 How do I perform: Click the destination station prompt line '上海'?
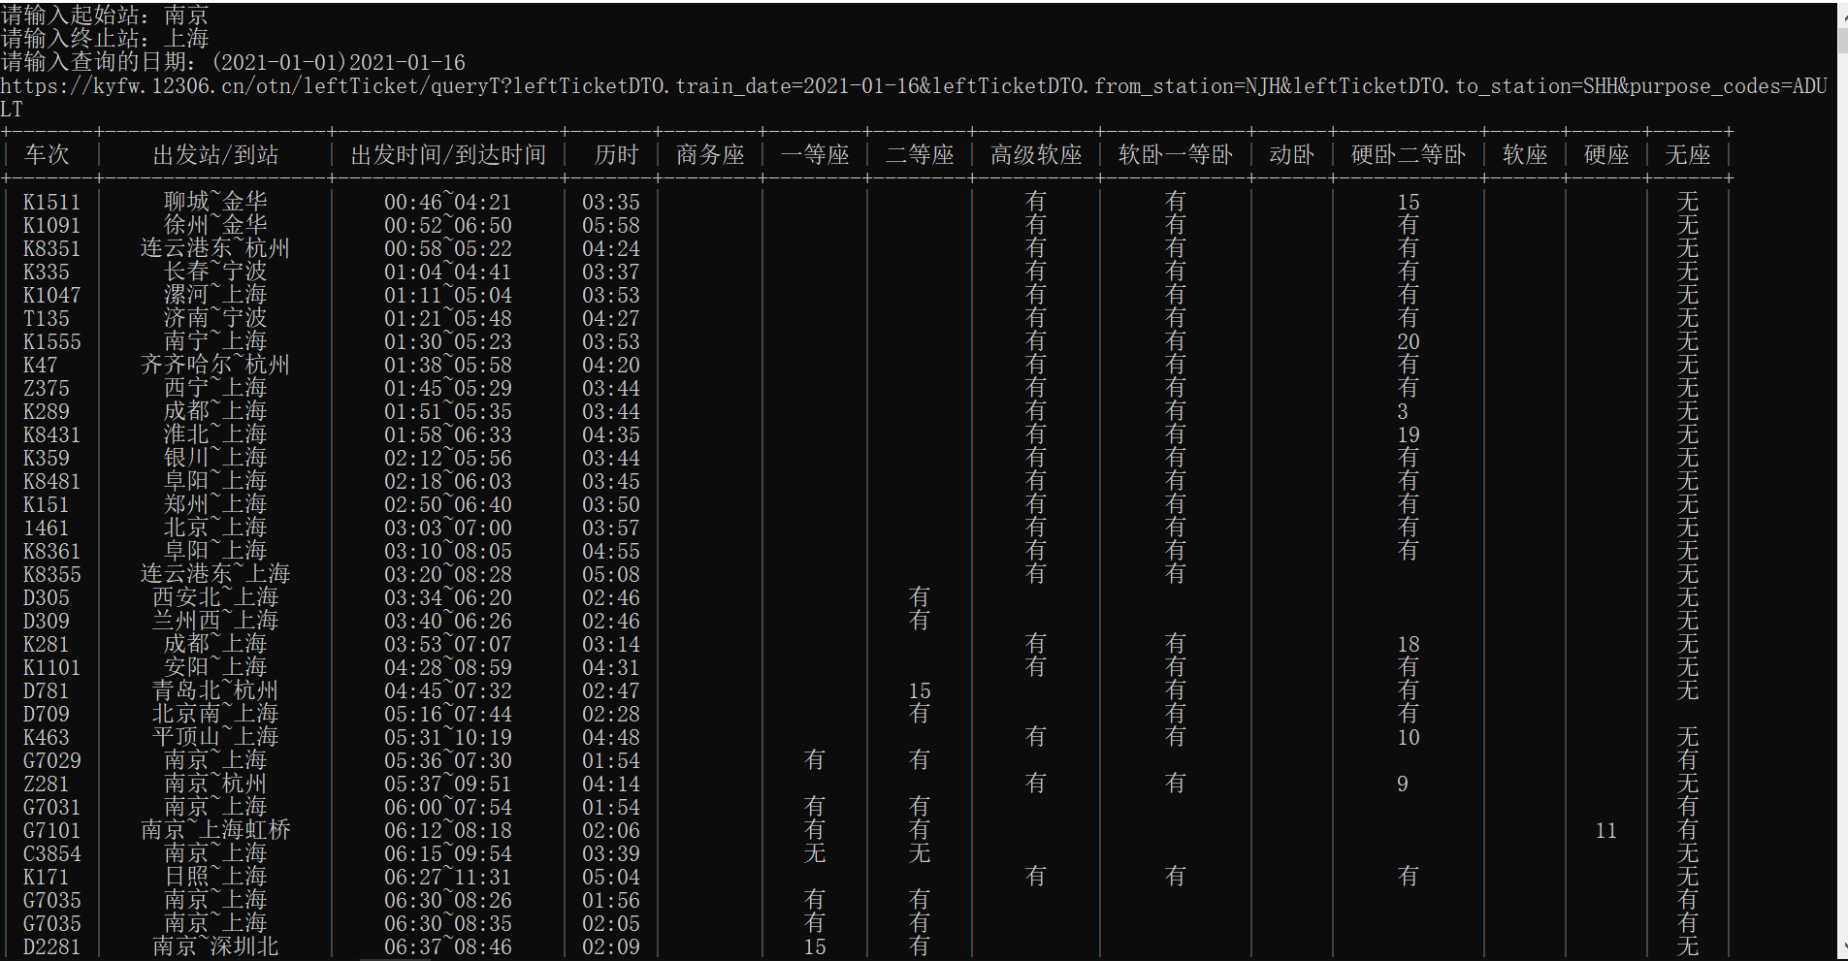click(105, 38)
